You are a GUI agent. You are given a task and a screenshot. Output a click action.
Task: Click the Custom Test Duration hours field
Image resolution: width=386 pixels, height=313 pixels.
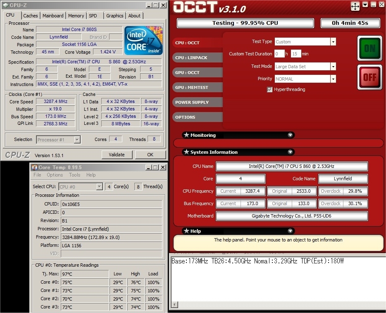(279, 54)
